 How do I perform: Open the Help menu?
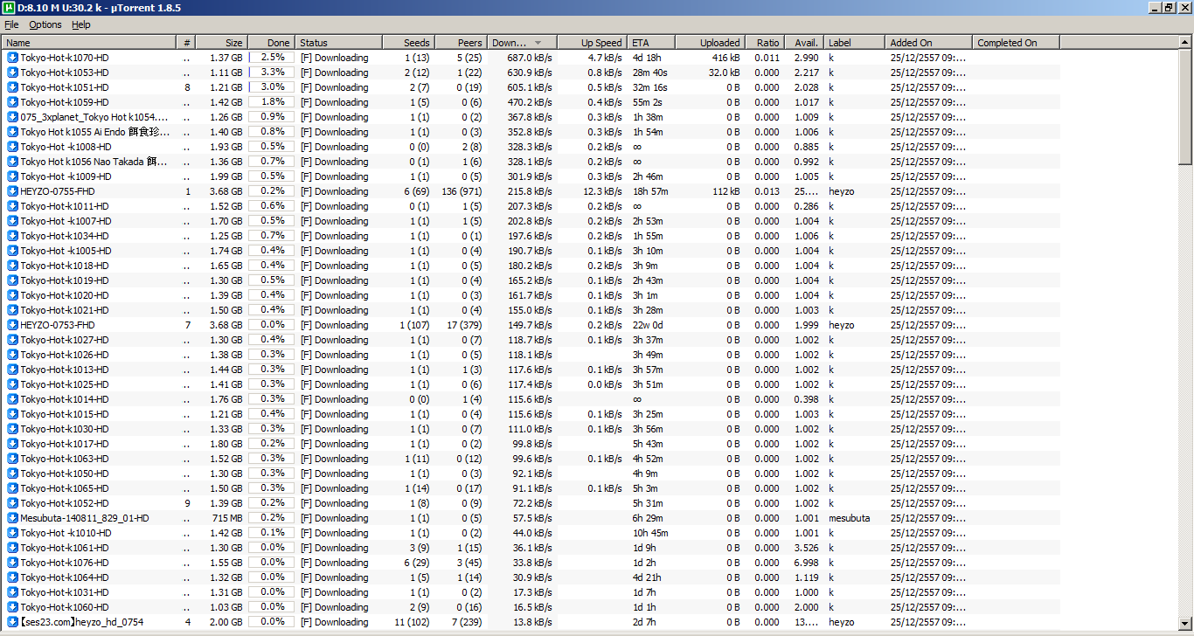coord(81,24)
